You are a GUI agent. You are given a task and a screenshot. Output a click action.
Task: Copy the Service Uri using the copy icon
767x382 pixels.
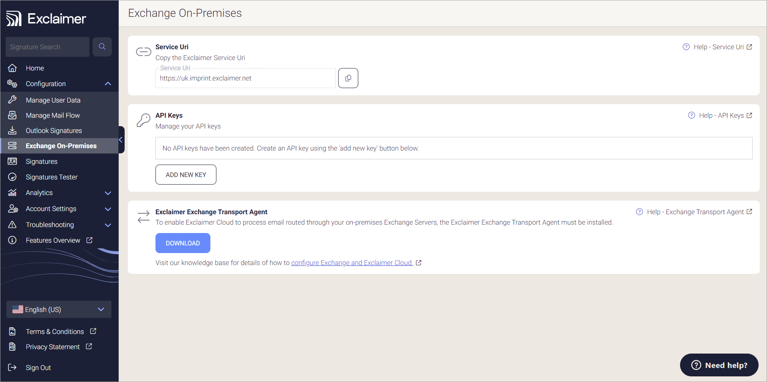coord(347,78)
